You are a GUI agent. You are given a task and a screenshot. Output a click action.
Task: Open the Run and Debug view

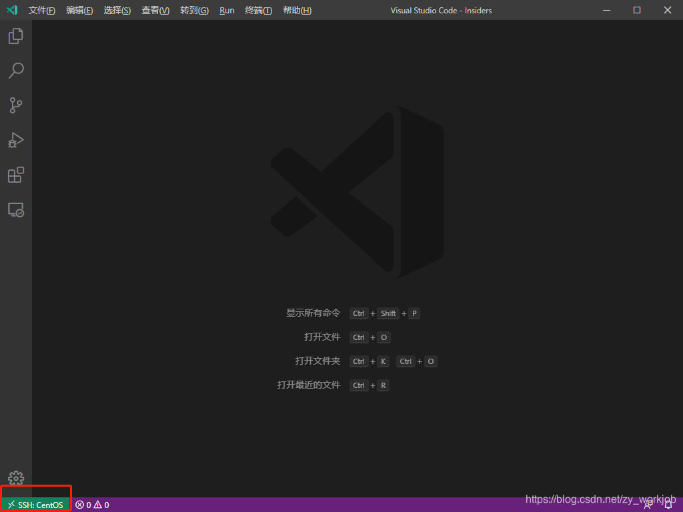tap(16, 140)
